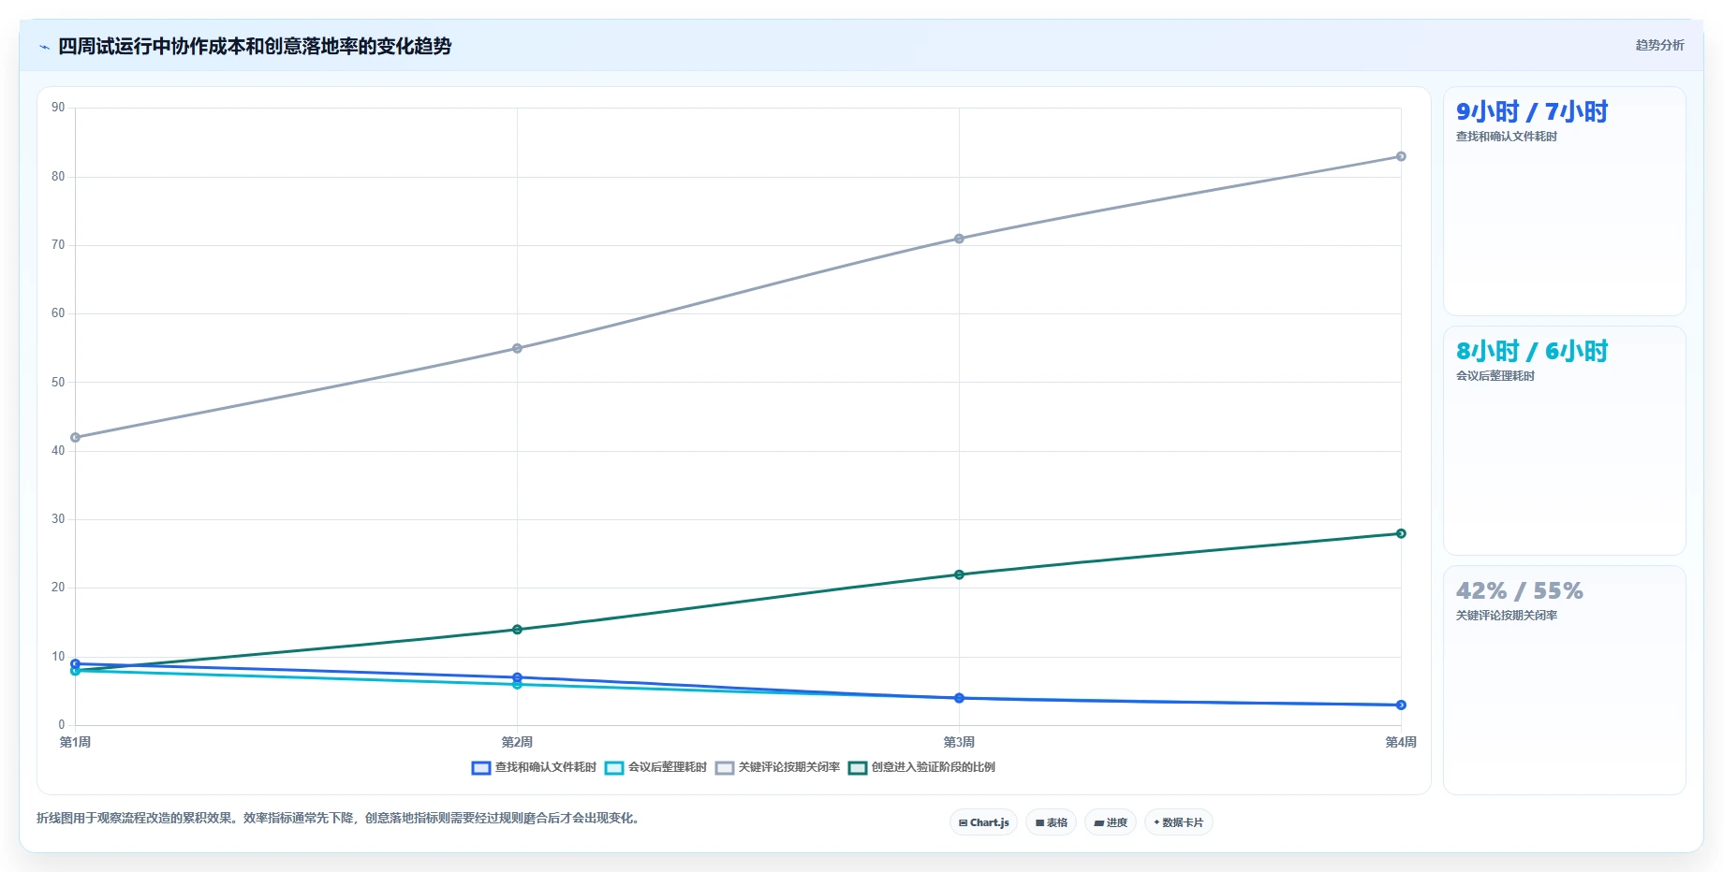Select gray line point at 第4周 (83)
This screenshot has height=872, width=1723.
pyautogui.click(x=1401, y=156)
